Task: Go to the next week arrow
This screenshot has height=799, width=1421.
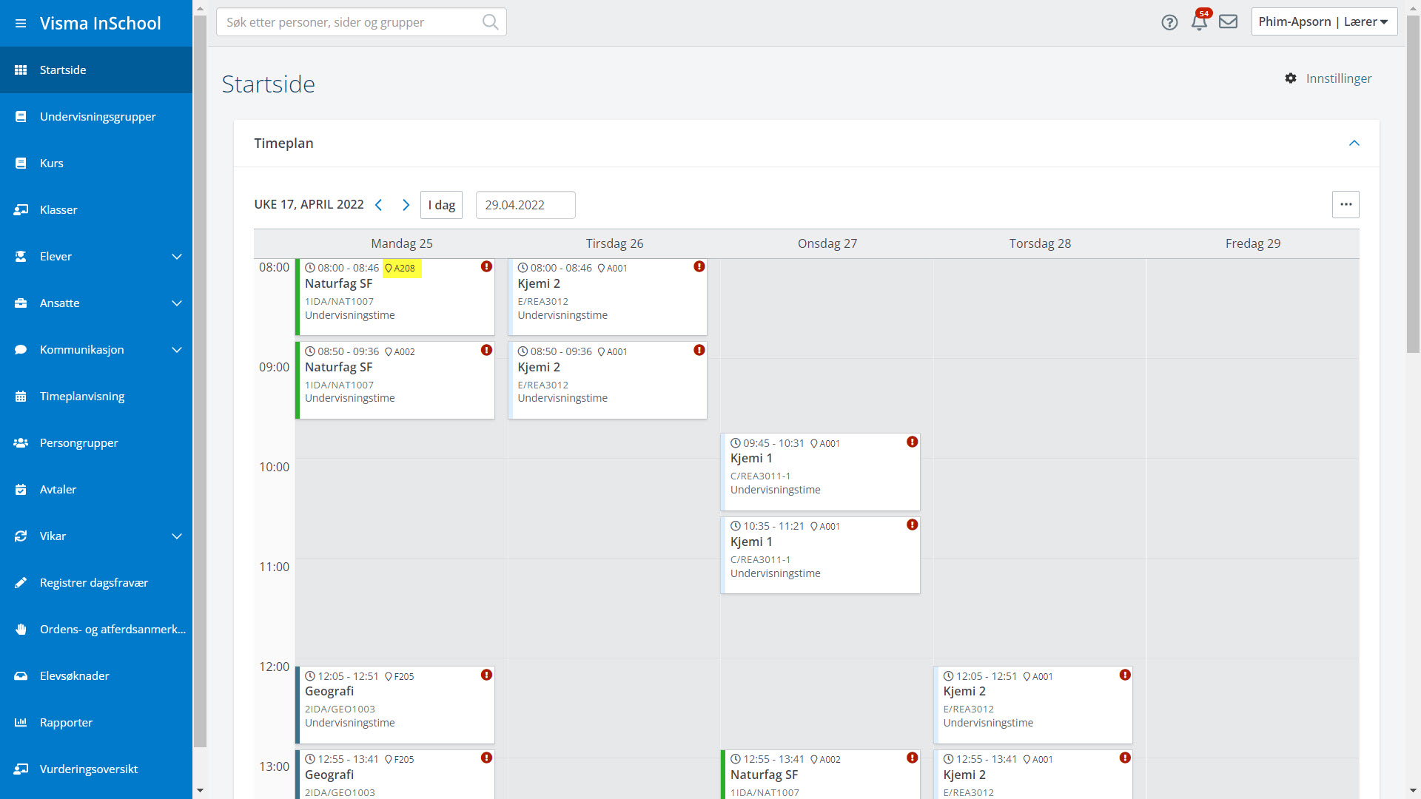Action: 406,205
